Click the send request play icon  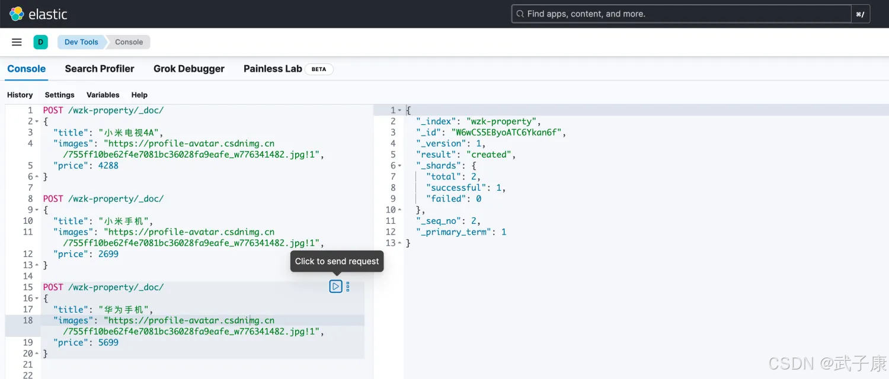[335, 287]
